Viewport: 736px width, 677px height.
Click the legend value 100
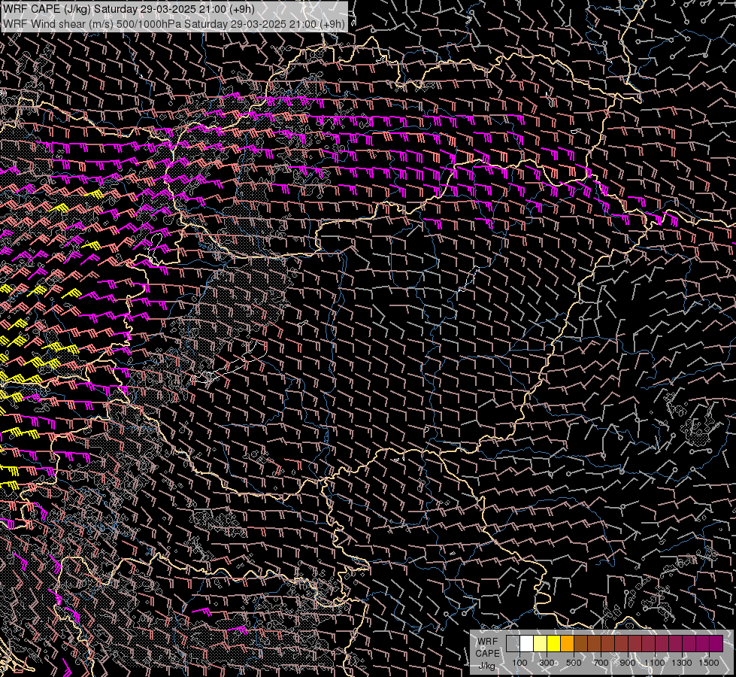(519, 663)
